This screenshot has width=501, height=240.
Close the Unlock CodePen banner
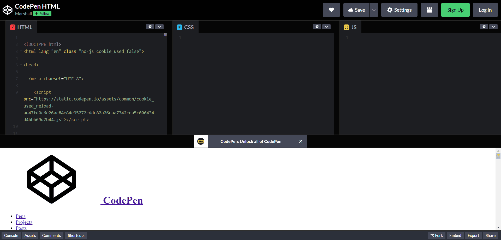301,141
